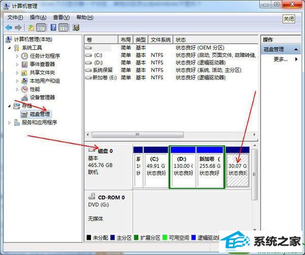Click the disk view vertical scrollbar thumb
The height and width of the screenshot is (255, 305).
point(255,174)
